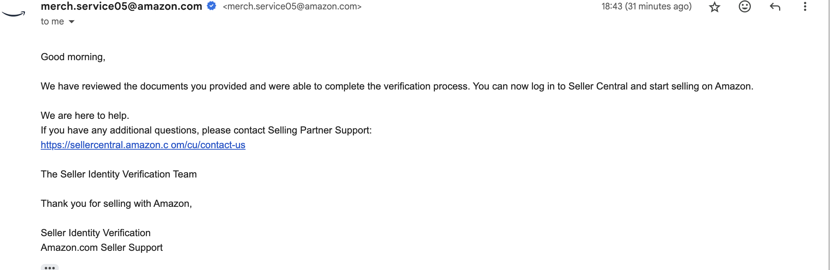
Task: Show trimmed content via the ellipsis button
Action: (50, 267)
